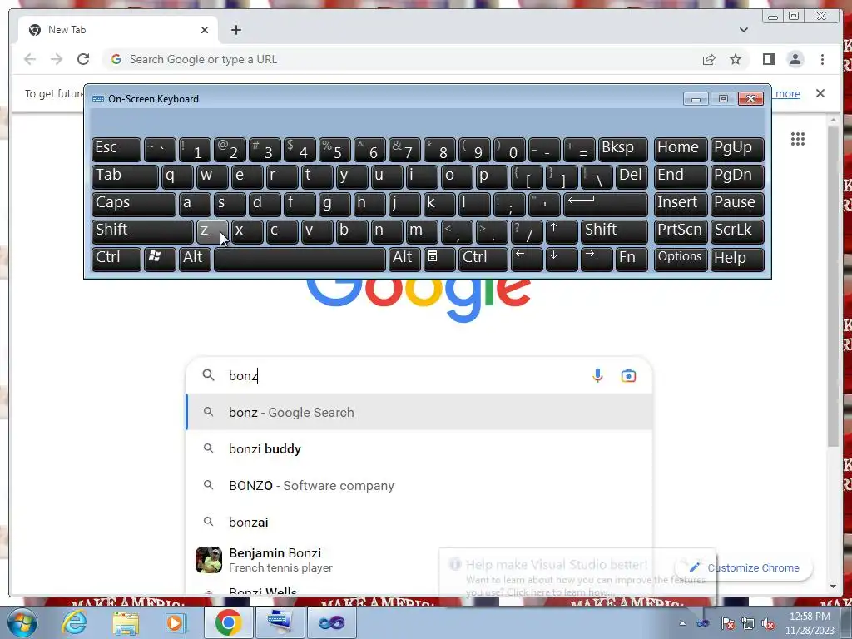Screen dimensions: 852x639
Task: Search by image camera icon
Action: click(x=628, y=375)
